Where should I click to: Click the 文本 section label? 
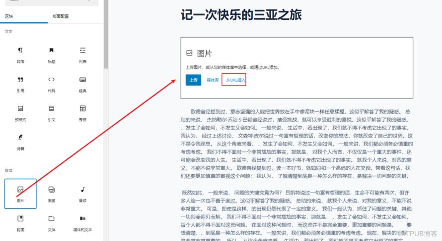(9, 32)
